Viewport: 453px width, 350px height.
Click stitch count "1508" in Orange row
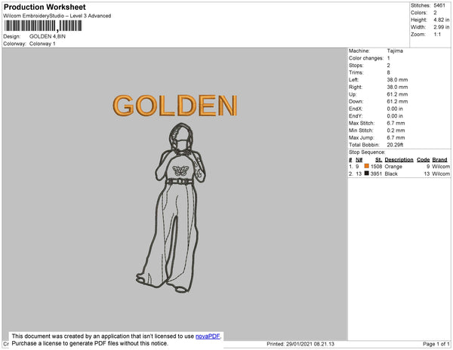click(376, 167)
